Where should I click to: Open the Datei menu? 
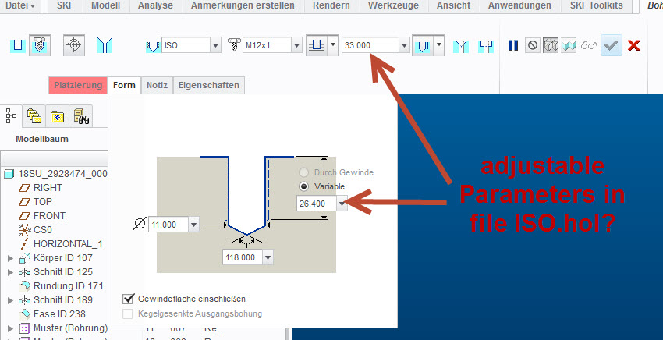20,5
